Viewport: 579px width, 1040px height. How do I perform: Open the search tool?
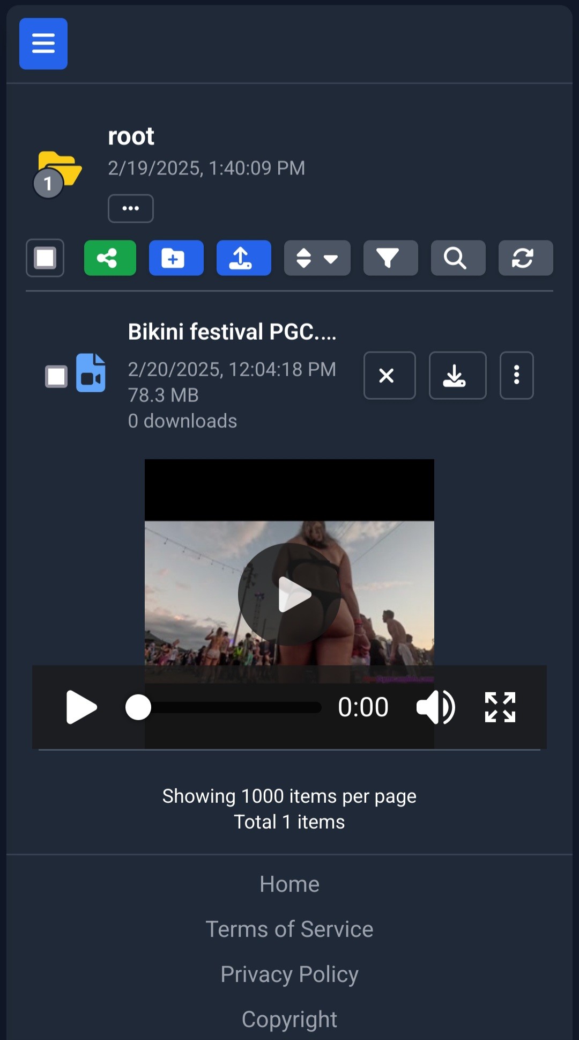tap(458, 258)
